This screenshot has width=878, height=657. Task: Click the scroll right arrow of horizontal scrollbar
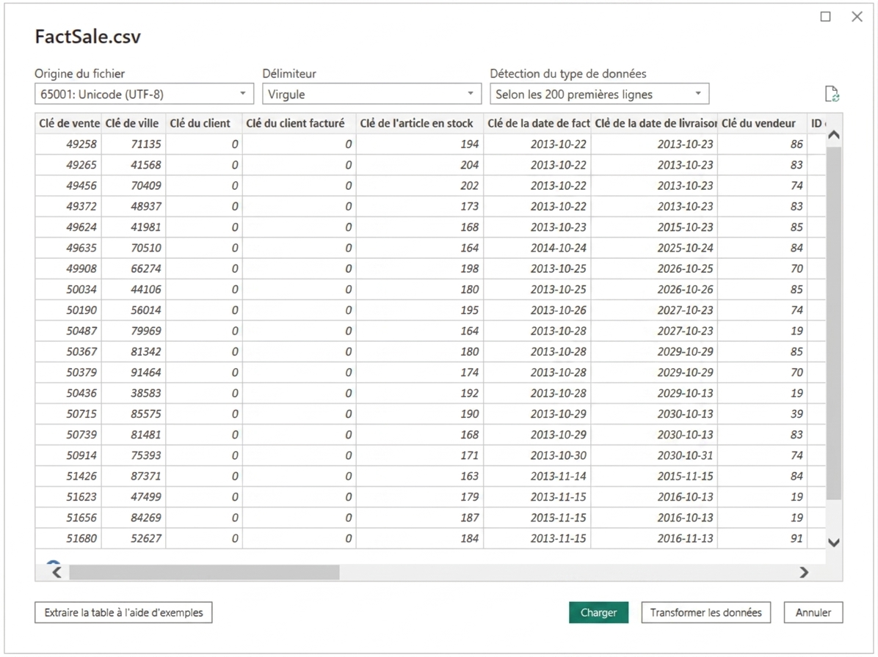coord(804,572)
